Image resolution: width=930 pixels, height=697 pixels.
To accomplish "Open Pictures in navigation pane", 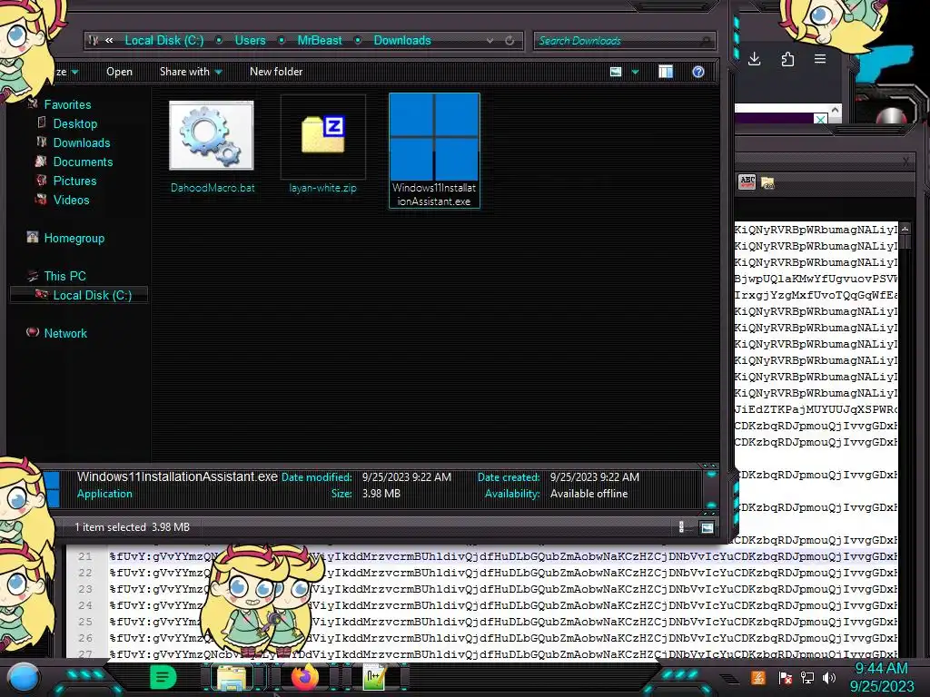I will click(x=74, y=181).
